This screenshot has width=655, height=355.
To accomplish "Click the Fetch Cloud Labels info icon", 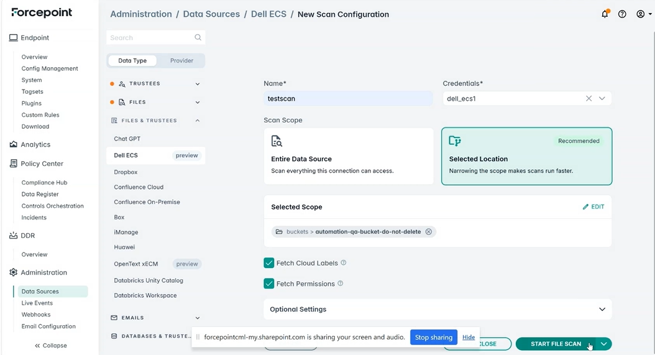I will pos(344,262).
